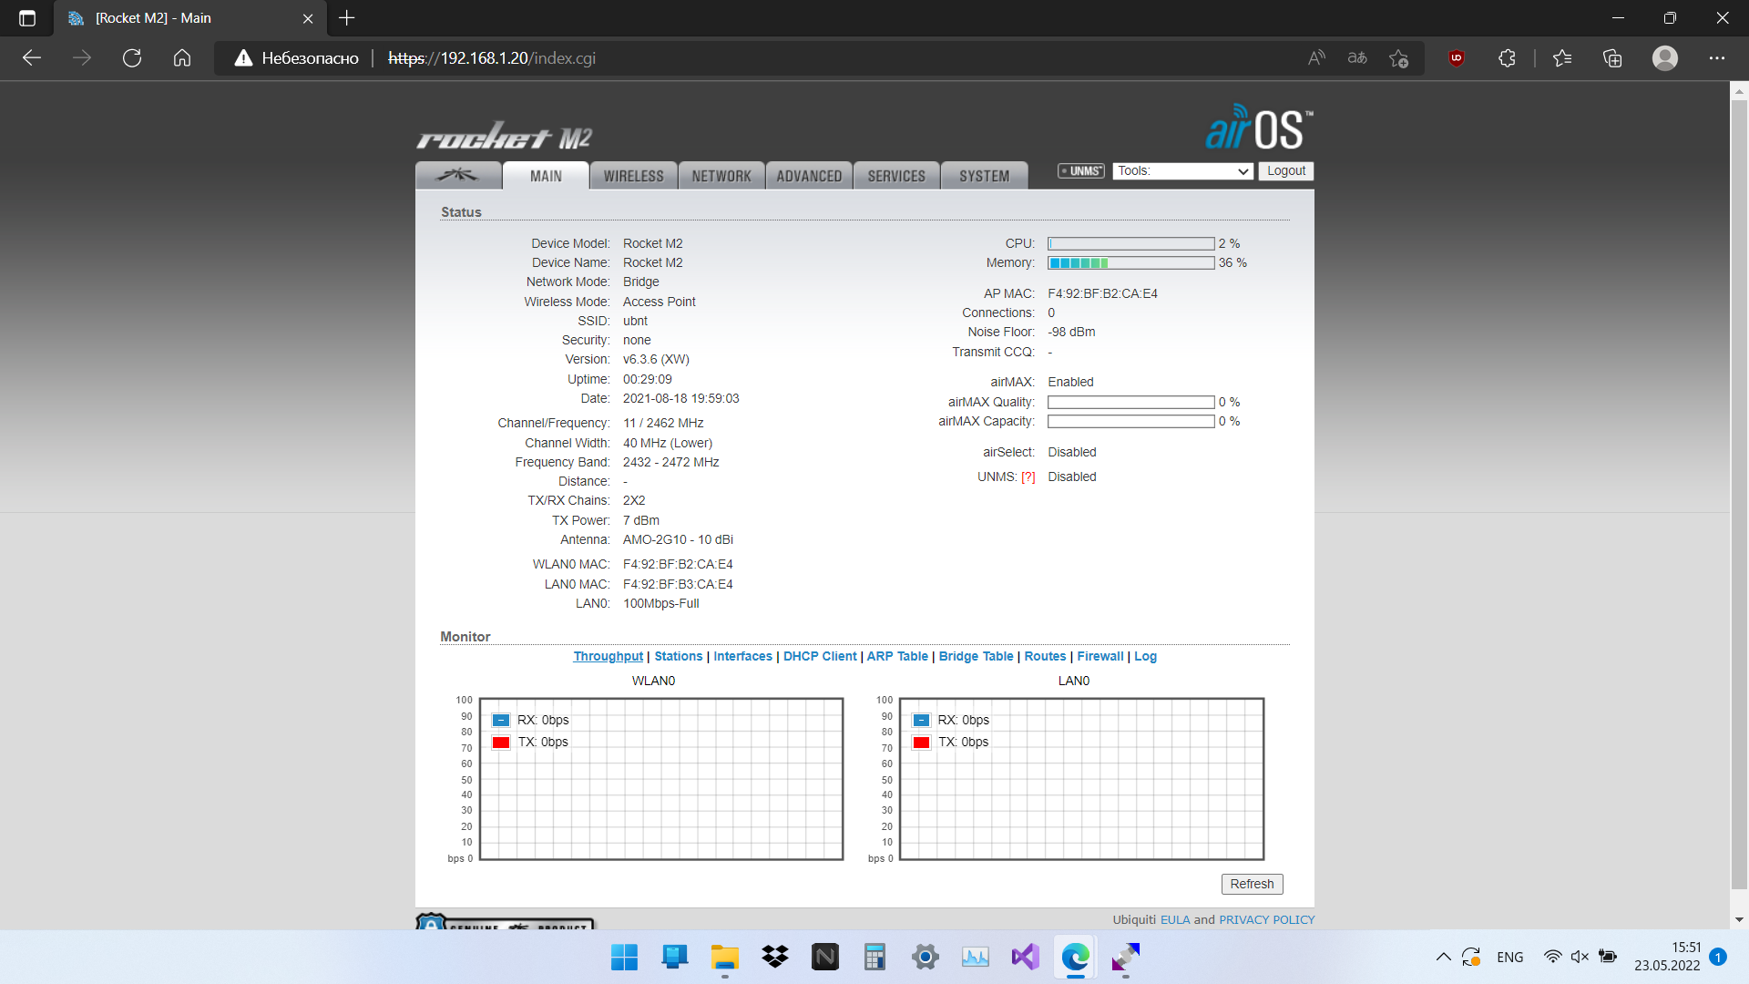Open Dropbox from the taskbar

(775, 957)
